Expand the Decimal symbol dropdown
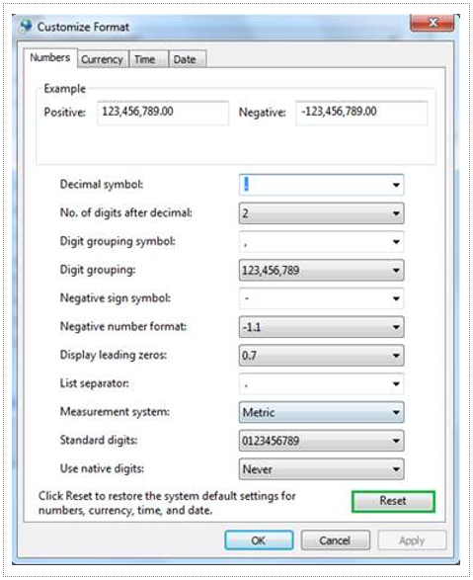This screenshot has height=580, width=473. coord(396,185)
